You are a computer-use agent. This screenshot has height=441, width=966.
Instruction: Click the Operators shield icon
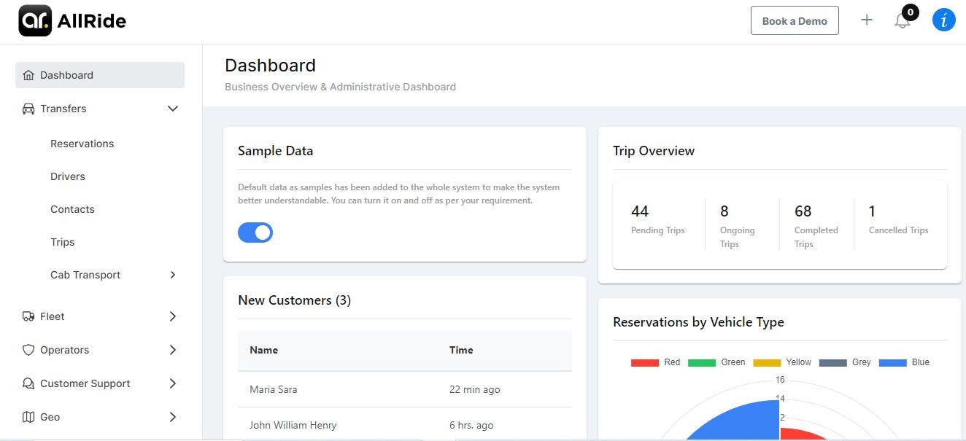click(28, 350)
